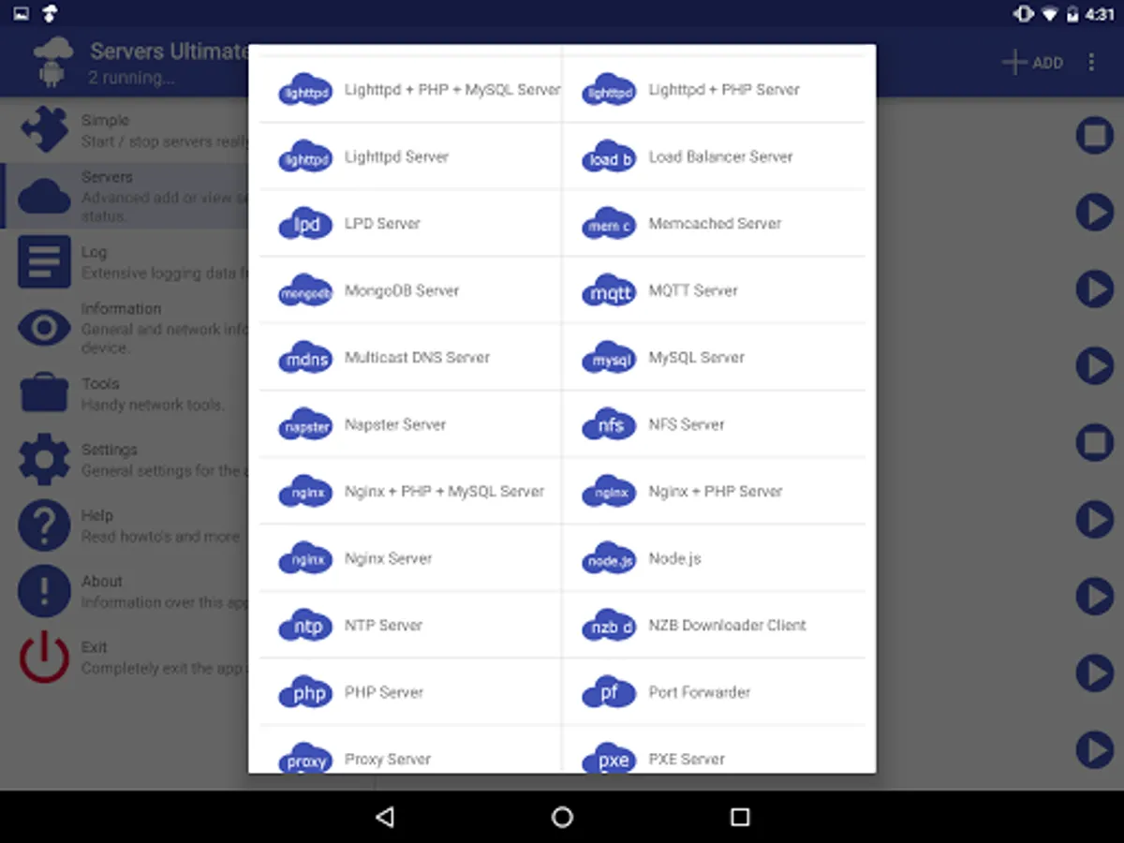Open the About exclamation entry
Viewport: 1124px width, 843px height.
coord(125,591)
